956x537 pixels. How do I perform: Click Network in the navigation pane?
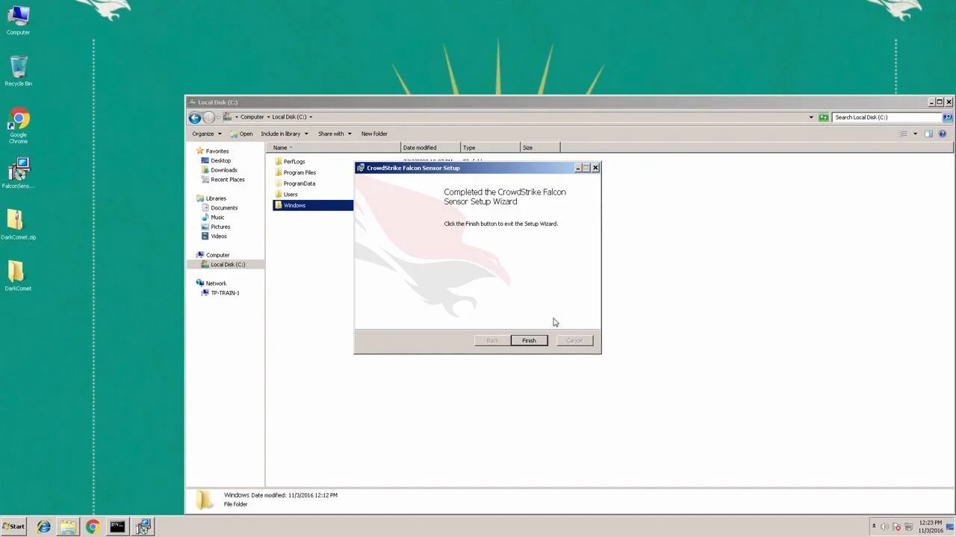pyautogui.click(x=211, y=283)
